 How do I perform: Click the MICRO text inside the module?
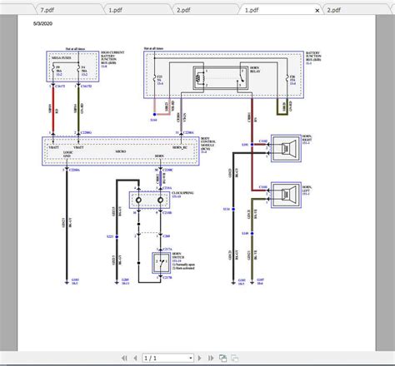click(x=121, y=151)
